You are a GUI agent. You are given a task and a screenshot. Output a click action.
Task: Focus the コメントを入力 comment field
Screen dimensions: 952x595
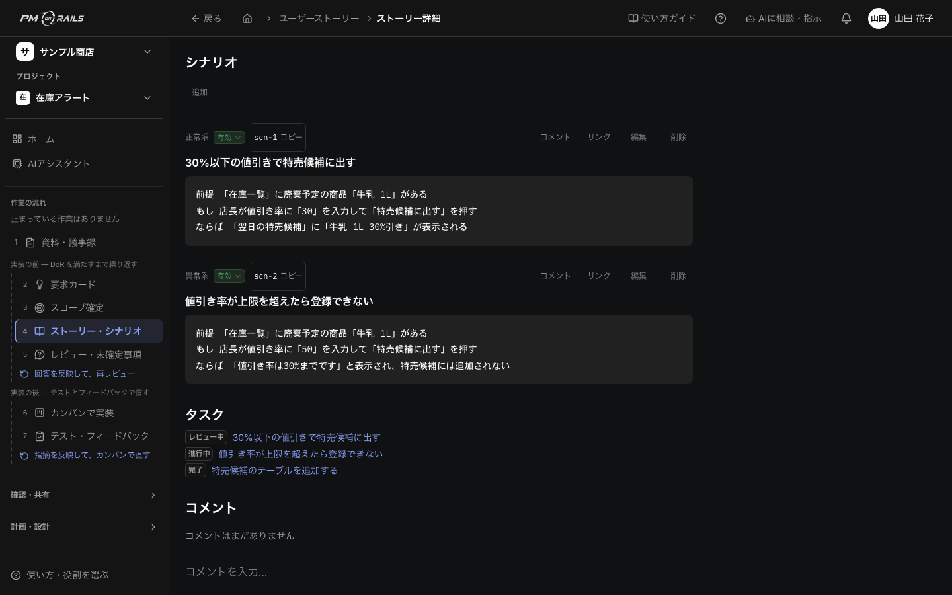[x=439, y=572]
